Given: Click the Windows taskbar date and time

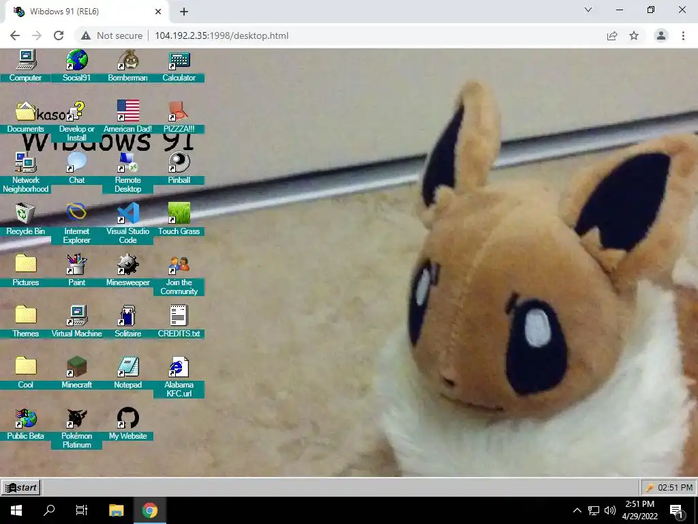Looking at the screenshot, I should [x=639, y=510].
